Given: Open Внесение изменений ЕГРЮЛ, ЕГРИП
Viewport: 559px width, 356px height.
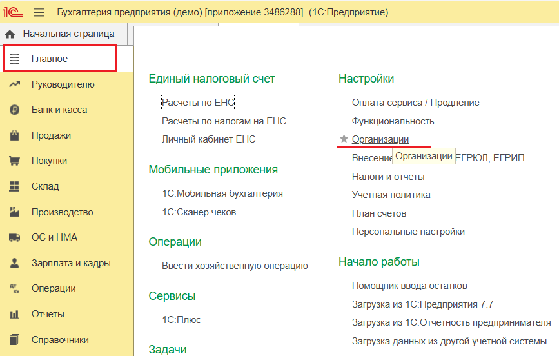Looking at the screenshot, I should (x=438, y=157).
